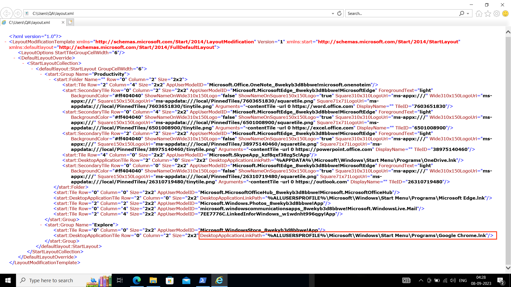Click the browser Forward arrow button

pyautogui.click(x=18, y=13)
